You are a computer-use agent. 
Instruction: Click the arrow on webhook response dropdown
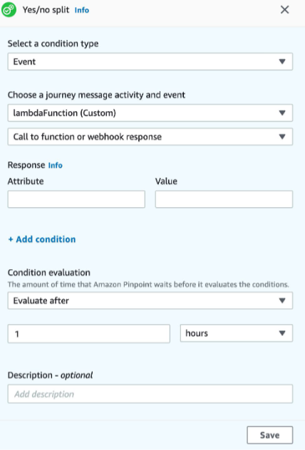[282, 137]
